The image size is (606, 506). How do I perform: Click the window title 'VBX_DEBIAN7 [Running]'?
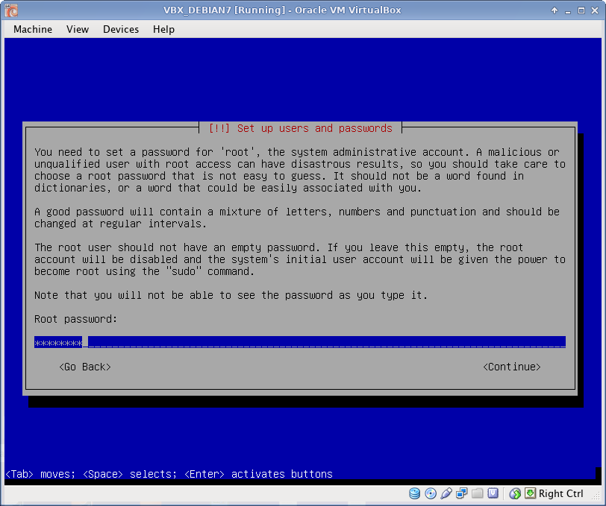[x=224, y=10]
